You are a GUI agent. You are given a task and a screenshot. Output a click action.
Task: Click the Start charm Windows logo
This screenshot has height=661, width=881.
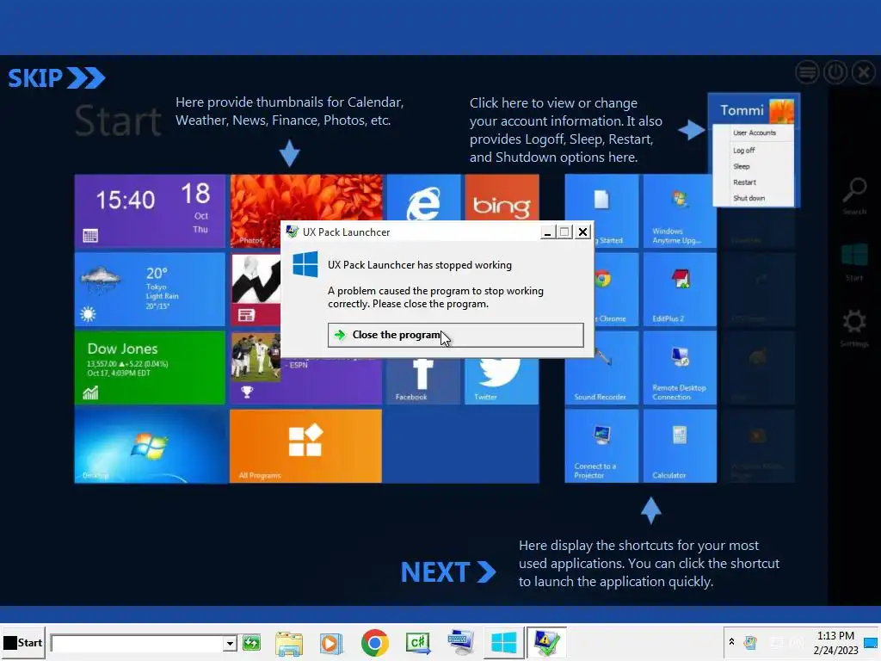pyautogui.click(x=854, y=256)
